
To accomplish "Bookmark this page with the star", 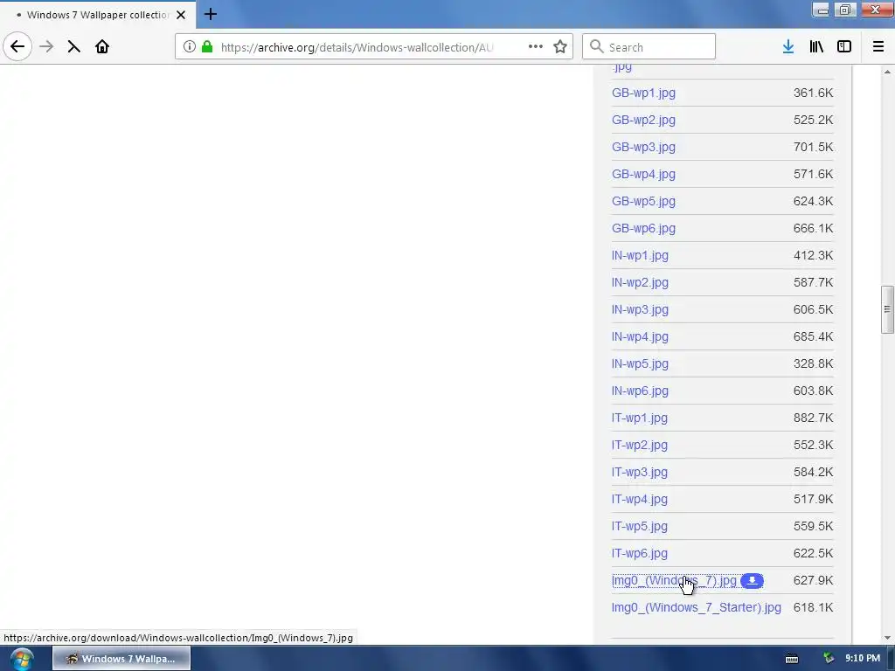I will (560, 47).
